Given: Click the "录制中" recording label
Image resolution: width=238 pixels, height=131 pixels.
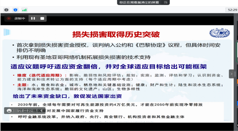Looking at the screenshot, I should [20, 18].
